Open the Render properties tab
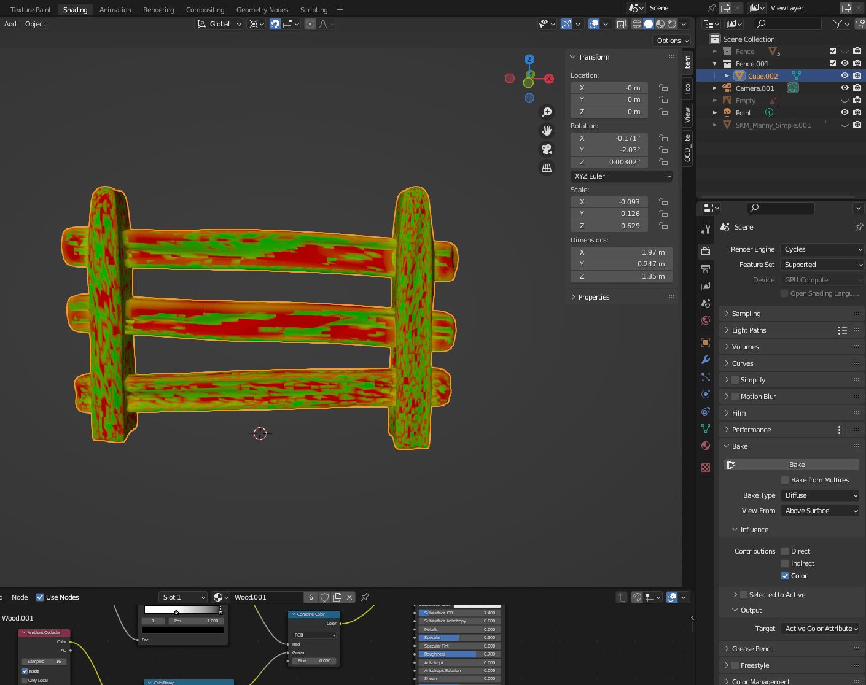Viewport: 866px width, 685px height. pyautogui.click(x=705, y=251)
